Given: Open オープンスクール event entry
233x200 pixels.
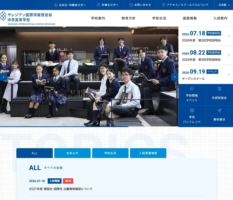Looking at the screenshot, I should [206, 75].
